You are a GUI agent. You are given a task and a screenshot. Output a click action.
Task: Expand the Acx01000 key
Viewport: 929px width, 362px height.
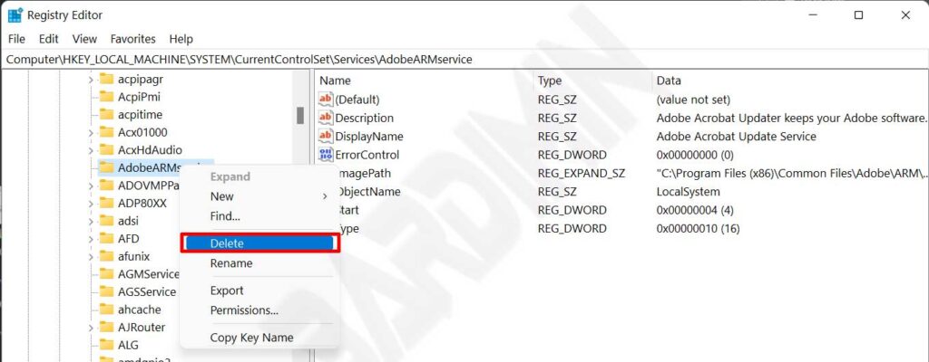(x=91, y=132)
